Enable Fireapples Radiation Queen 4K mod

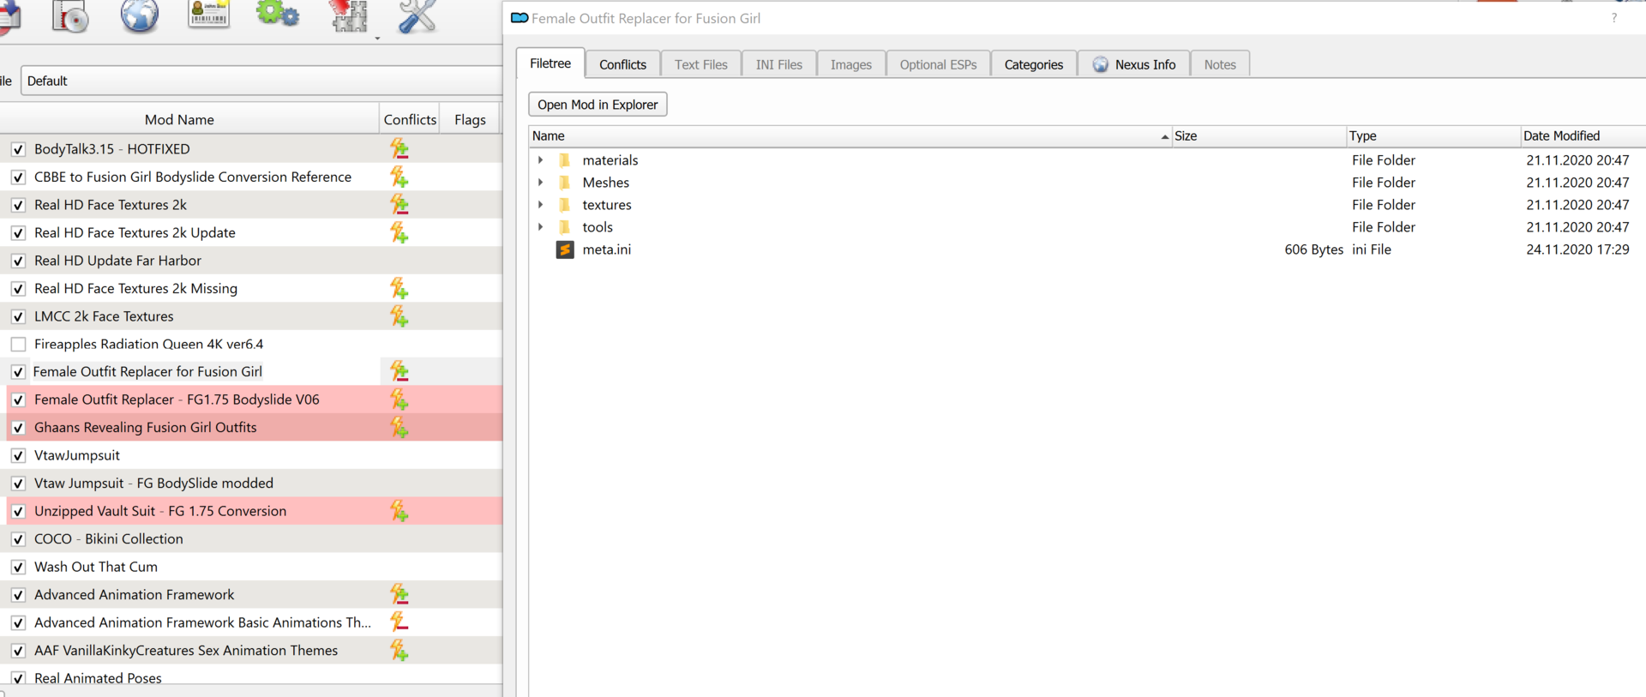tap(18, 344)
